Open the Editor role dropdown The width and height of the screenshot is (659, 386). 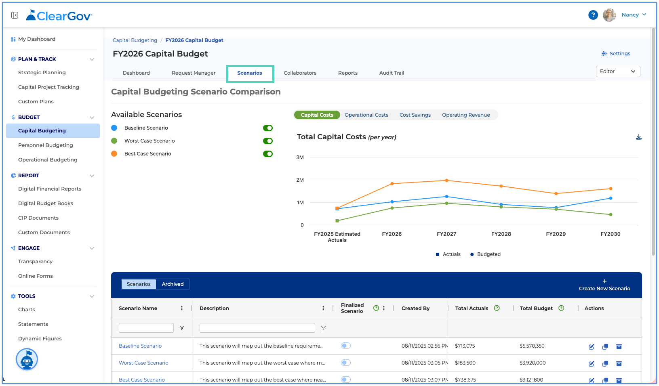(x=618, y=71)
